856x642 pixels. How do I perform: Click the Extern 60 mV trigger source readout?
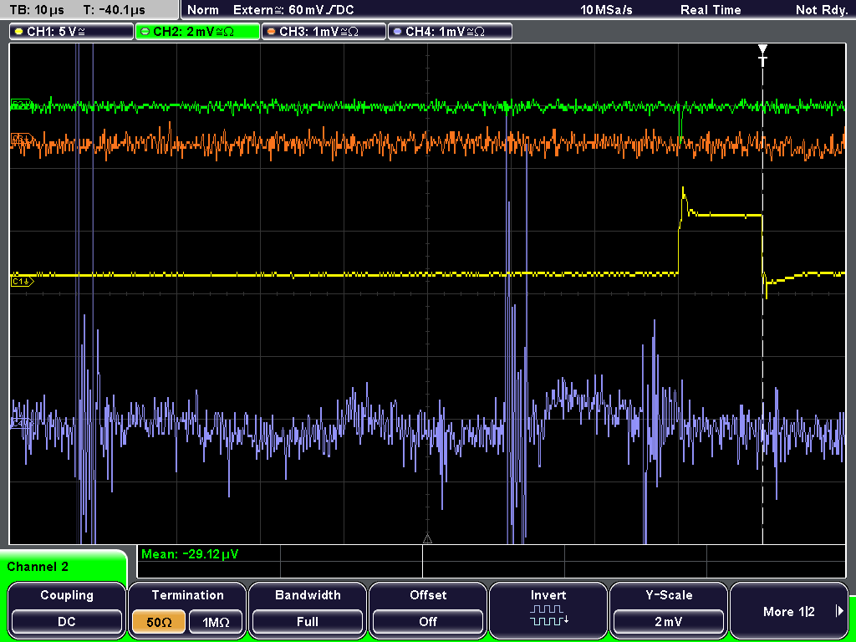(293, 10)
